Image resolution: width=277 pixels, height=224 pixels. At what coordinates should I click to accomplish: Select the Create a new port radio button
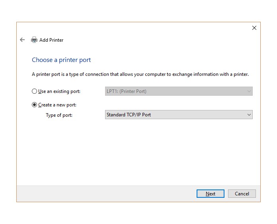pyautogui.click(x=35, y=105)
